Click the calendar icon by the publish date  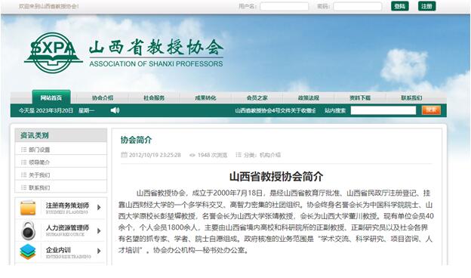tap(124, 155)
